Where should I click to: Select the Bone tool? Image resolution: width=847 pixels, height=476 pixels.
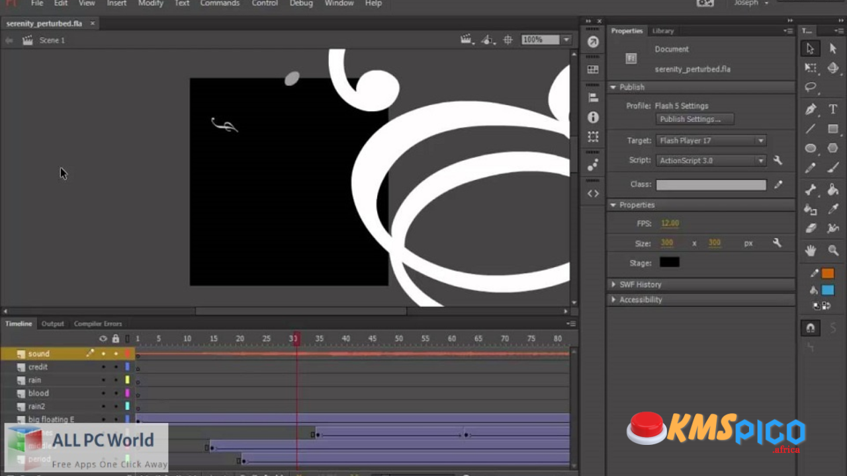point(811,190)
